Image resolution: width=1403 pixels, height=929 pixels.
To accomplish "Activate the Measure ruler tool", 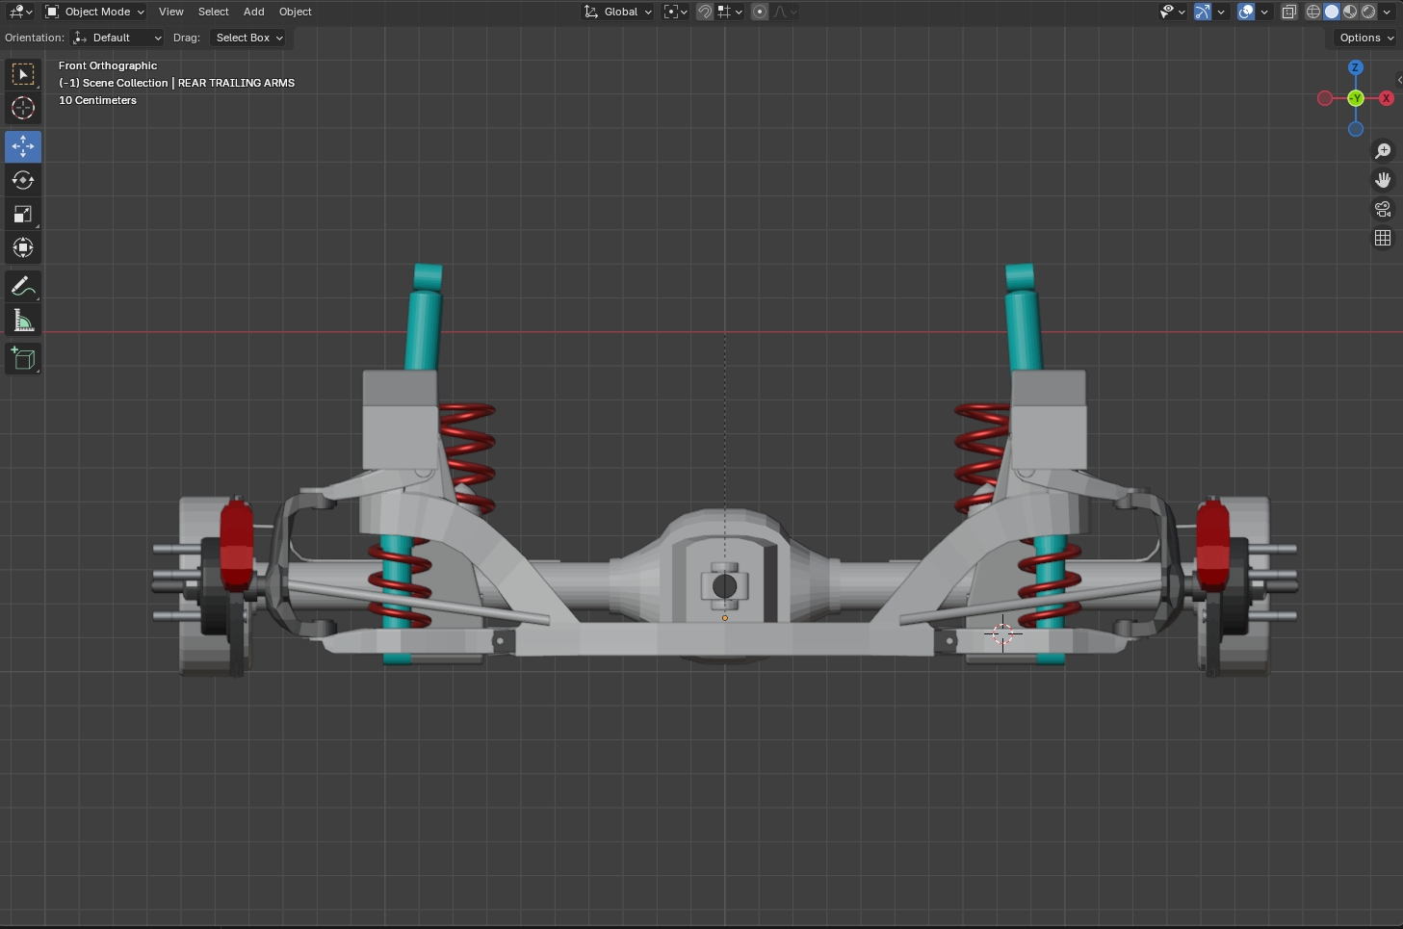I will click(x=23, y=320).
